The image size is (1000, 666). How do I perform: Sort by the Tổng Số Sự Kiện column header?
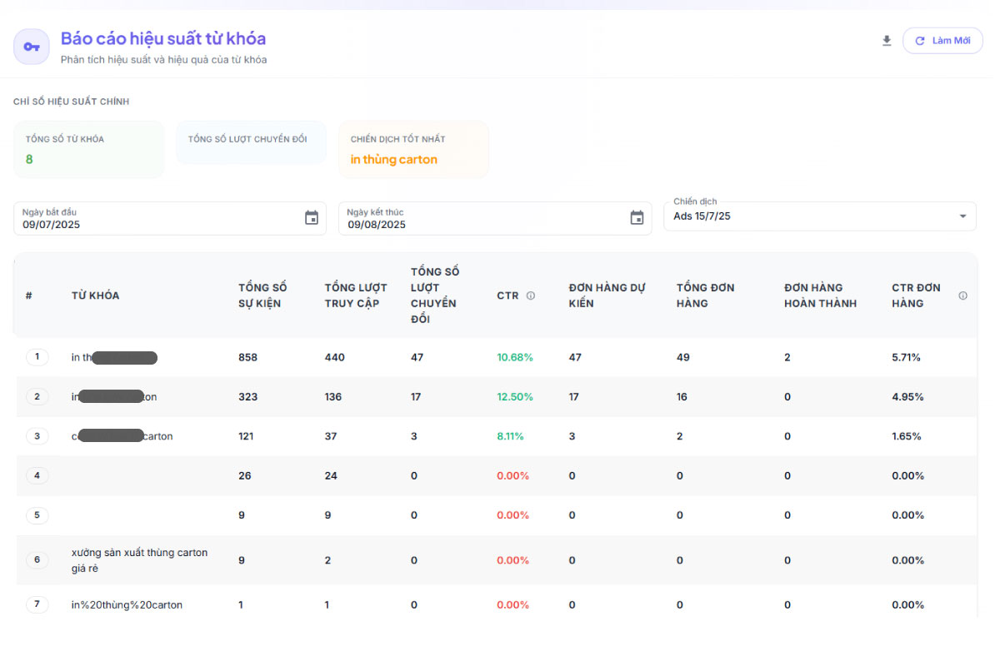pyautogui.click(x=263, y=296)
